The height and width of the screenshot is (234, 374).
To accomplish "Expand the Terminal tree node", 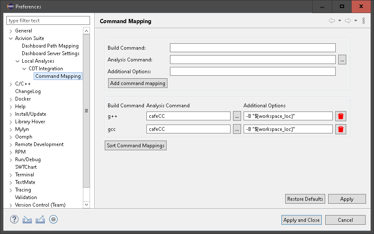I will (11, 175).
